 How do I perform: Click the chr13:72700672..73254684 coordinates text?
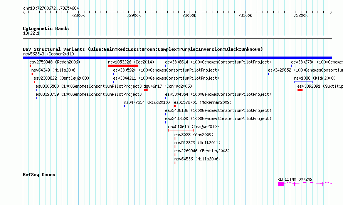pos(51,8)
